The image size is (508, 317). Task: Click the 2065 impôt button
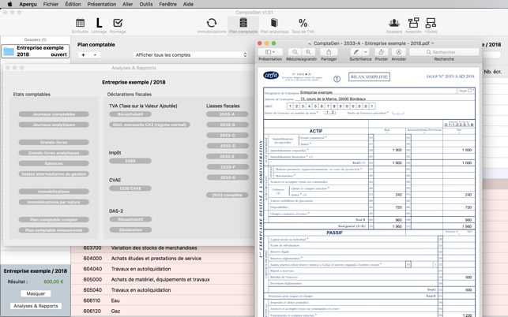coord(130,161)
